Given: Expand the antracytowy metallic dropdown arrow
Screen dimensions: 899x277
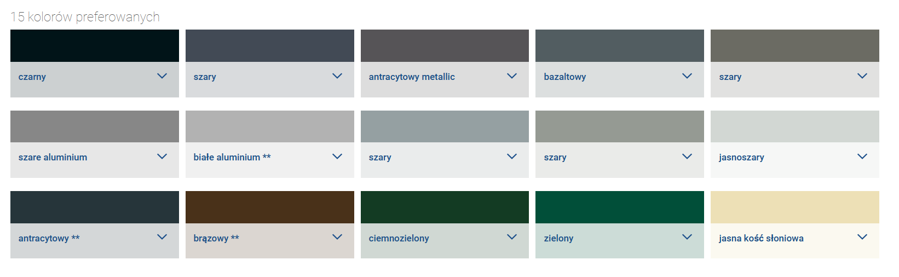Looking at the screenshot, I should 512,76.
